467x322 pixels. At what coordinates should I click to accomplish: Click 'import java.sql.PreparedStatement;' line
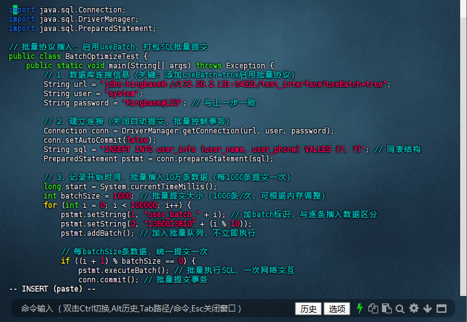coord(82,29)
